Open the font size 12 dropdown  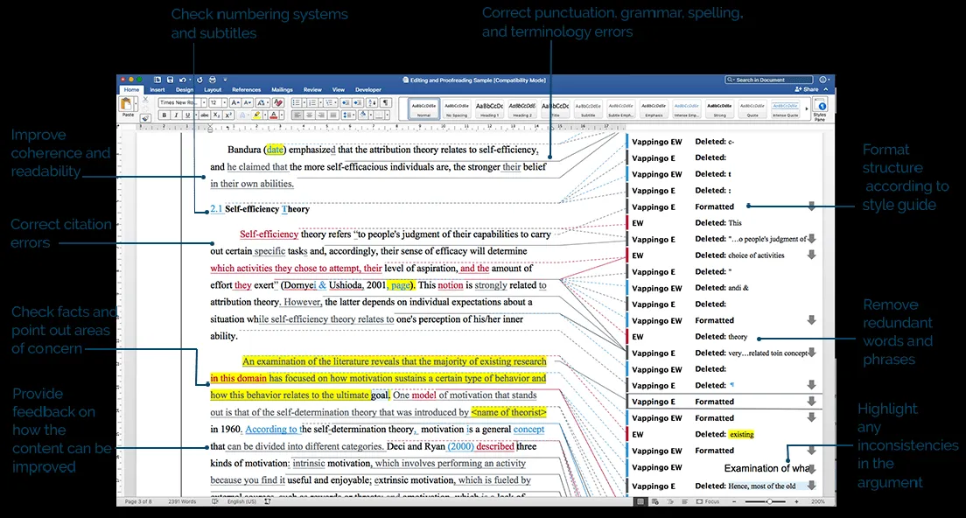pyautogui.click(x=225, y=102)
